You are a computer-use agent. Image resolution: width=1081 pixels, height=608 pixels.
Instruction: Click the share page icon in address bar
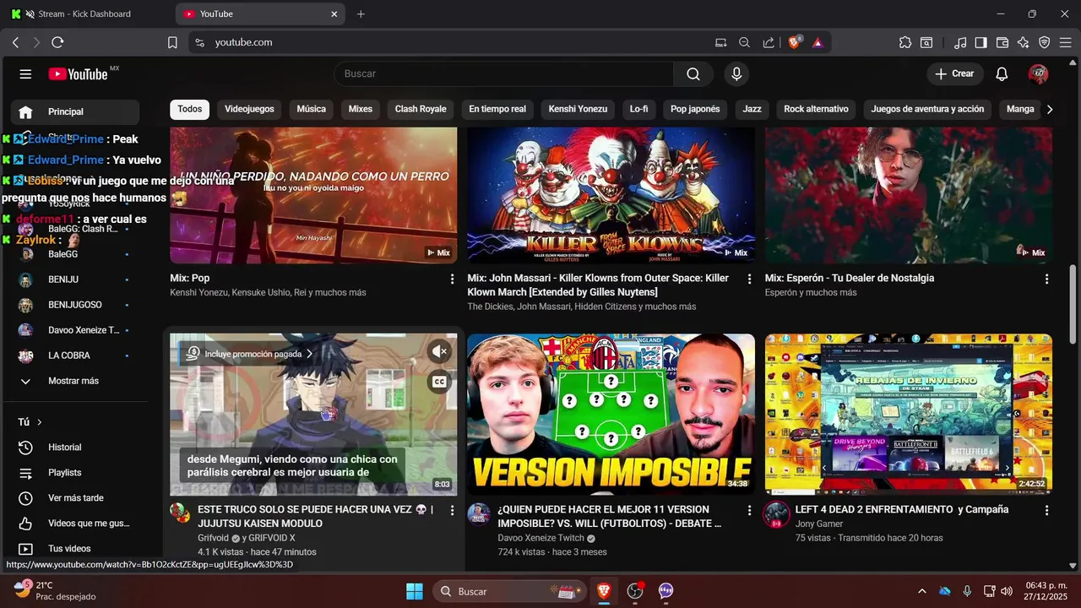pos(769,42)
